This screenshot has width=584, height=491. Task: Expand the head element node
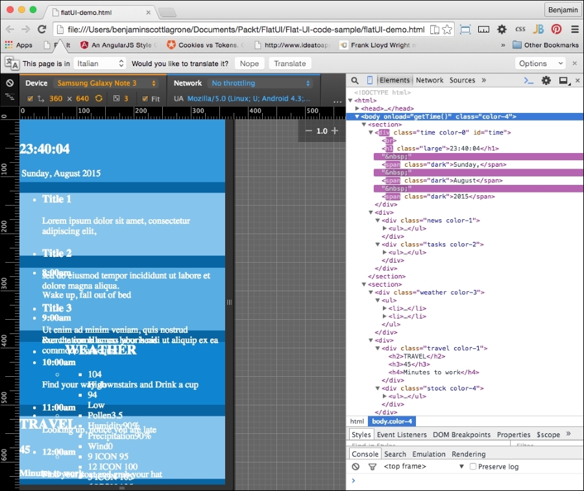coord(357,108)
